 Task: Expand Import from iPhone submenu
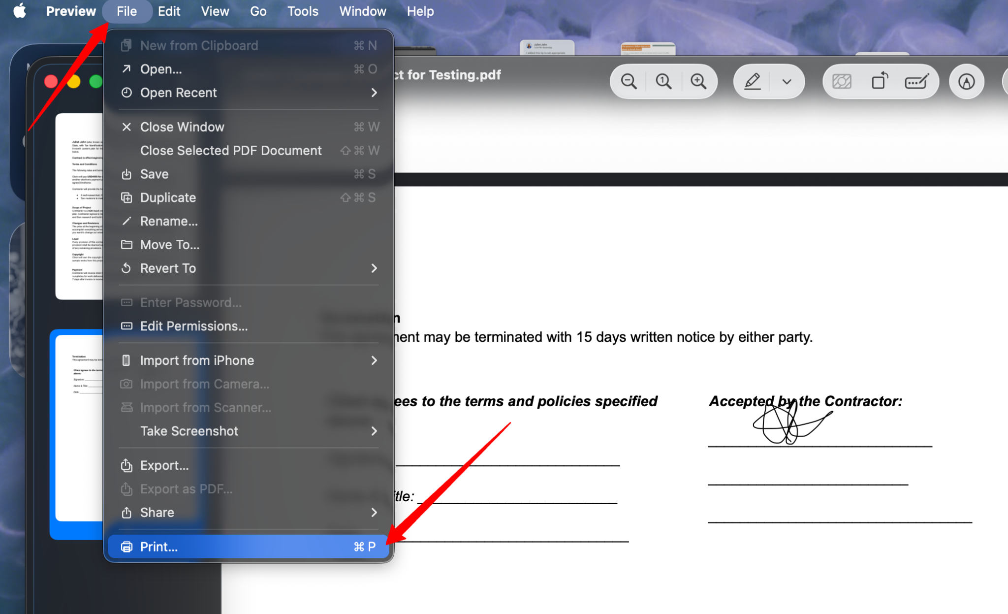pos(249,360)
